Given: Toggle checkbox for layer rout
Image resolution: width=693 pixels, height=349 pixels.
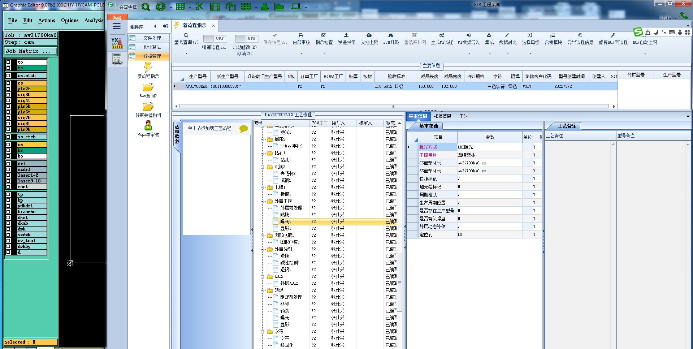Looking at the screenshot, I should pyautogui.click(x=8, y=187).
